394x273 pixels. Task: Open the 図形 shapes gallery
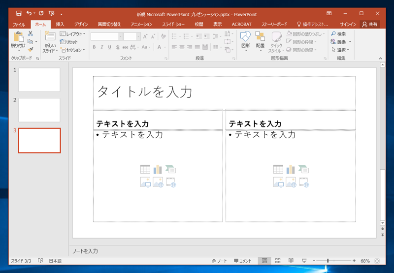click(245, 41)
